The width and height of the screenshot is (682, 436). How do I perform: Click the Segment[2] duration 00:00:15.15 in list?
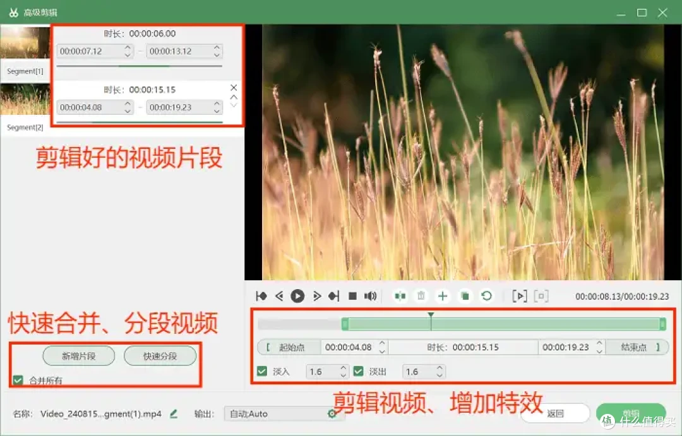[x=152, y=90]
